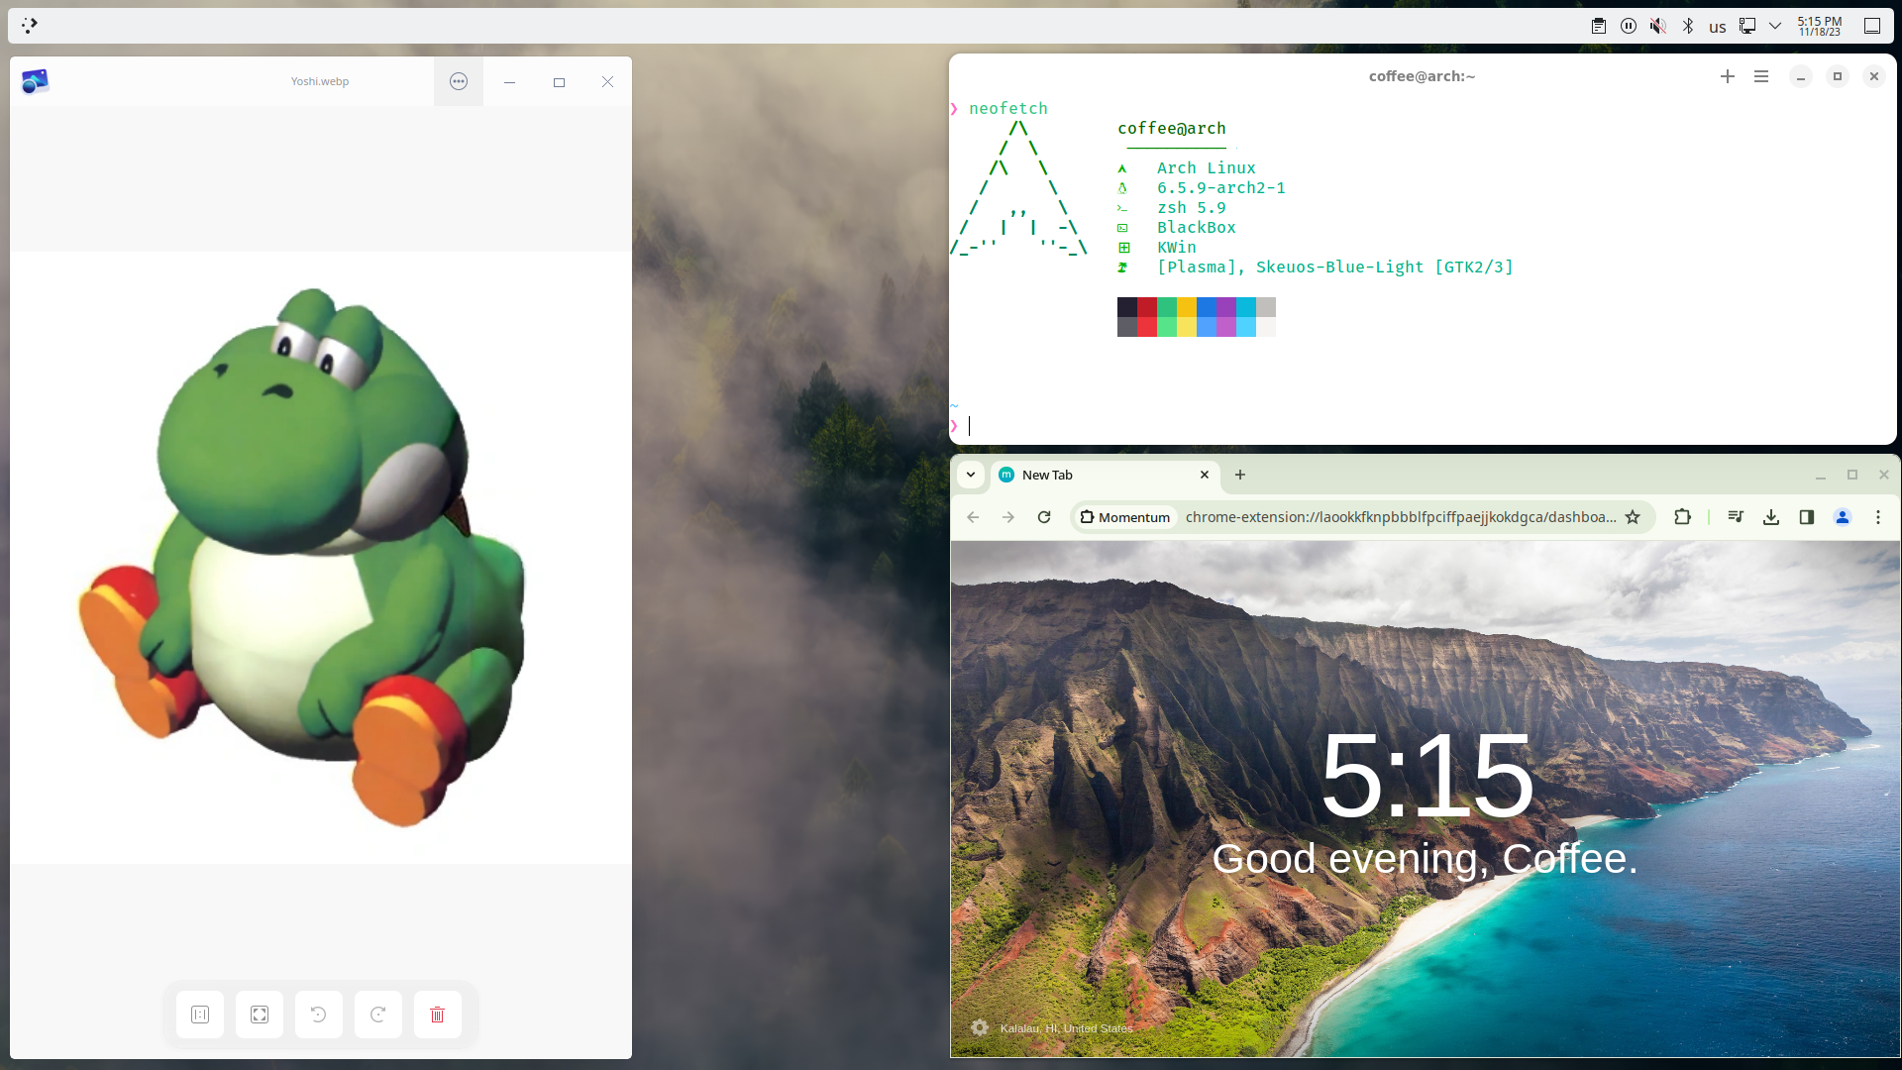Rotate the Yoshi image counterclockwise
Viewport: 1902px width, 1070px height.
tap(319, 1015)
